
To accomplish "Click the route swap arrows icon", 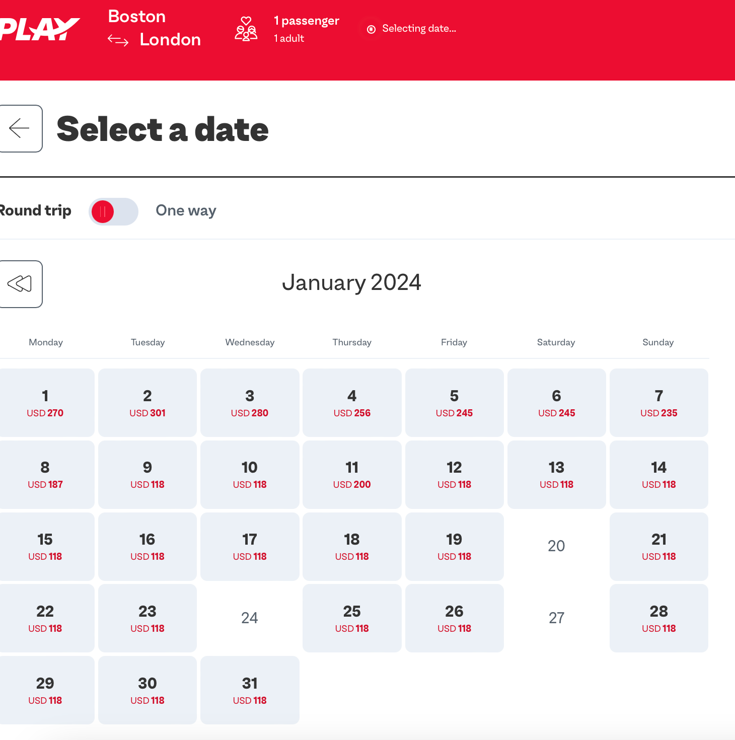I will (118, 40).
